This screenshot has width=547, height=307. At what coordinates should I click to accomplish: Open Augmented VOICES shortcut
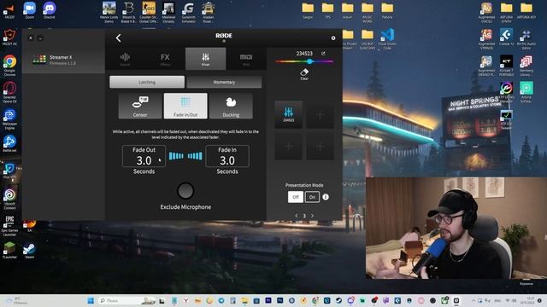(x=486, y=12)
